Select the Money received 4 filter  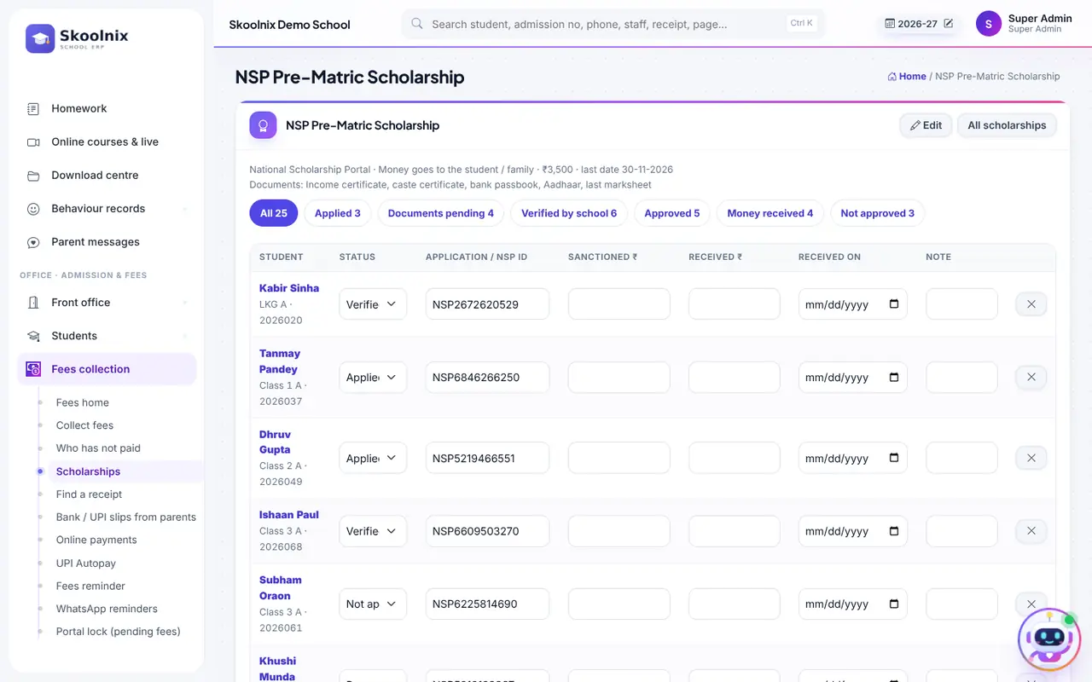[x=770, y=213]
